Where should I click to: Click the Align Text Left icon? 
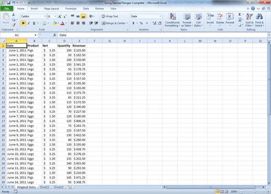pyautogui.click(x=72, y=23)
